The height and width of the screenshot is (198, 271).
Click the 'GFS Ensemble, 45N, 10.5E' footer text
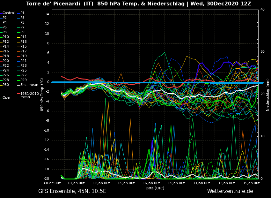click(x=72, y=191)
